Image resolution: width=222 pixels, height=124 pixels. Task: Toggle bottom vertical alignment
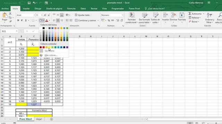click(x=62, y=15)
